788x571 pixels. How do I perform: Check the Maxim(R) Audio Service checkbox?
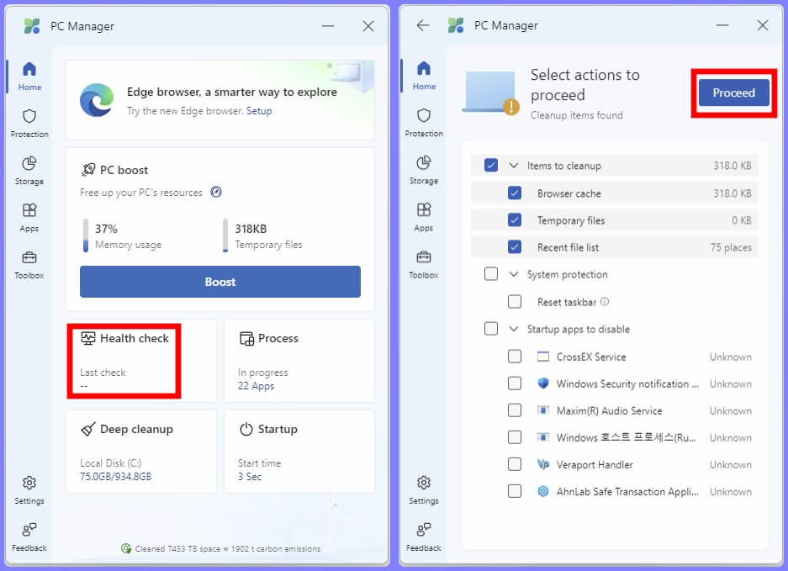515,410
